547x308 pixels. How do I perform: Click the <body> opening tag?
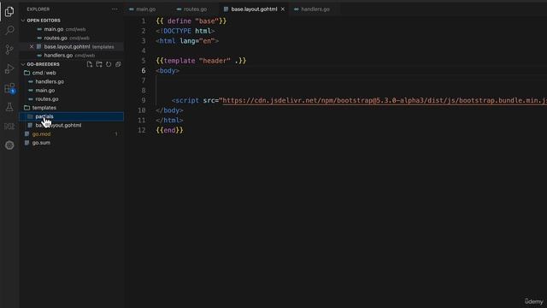click(x=168, y=70)
